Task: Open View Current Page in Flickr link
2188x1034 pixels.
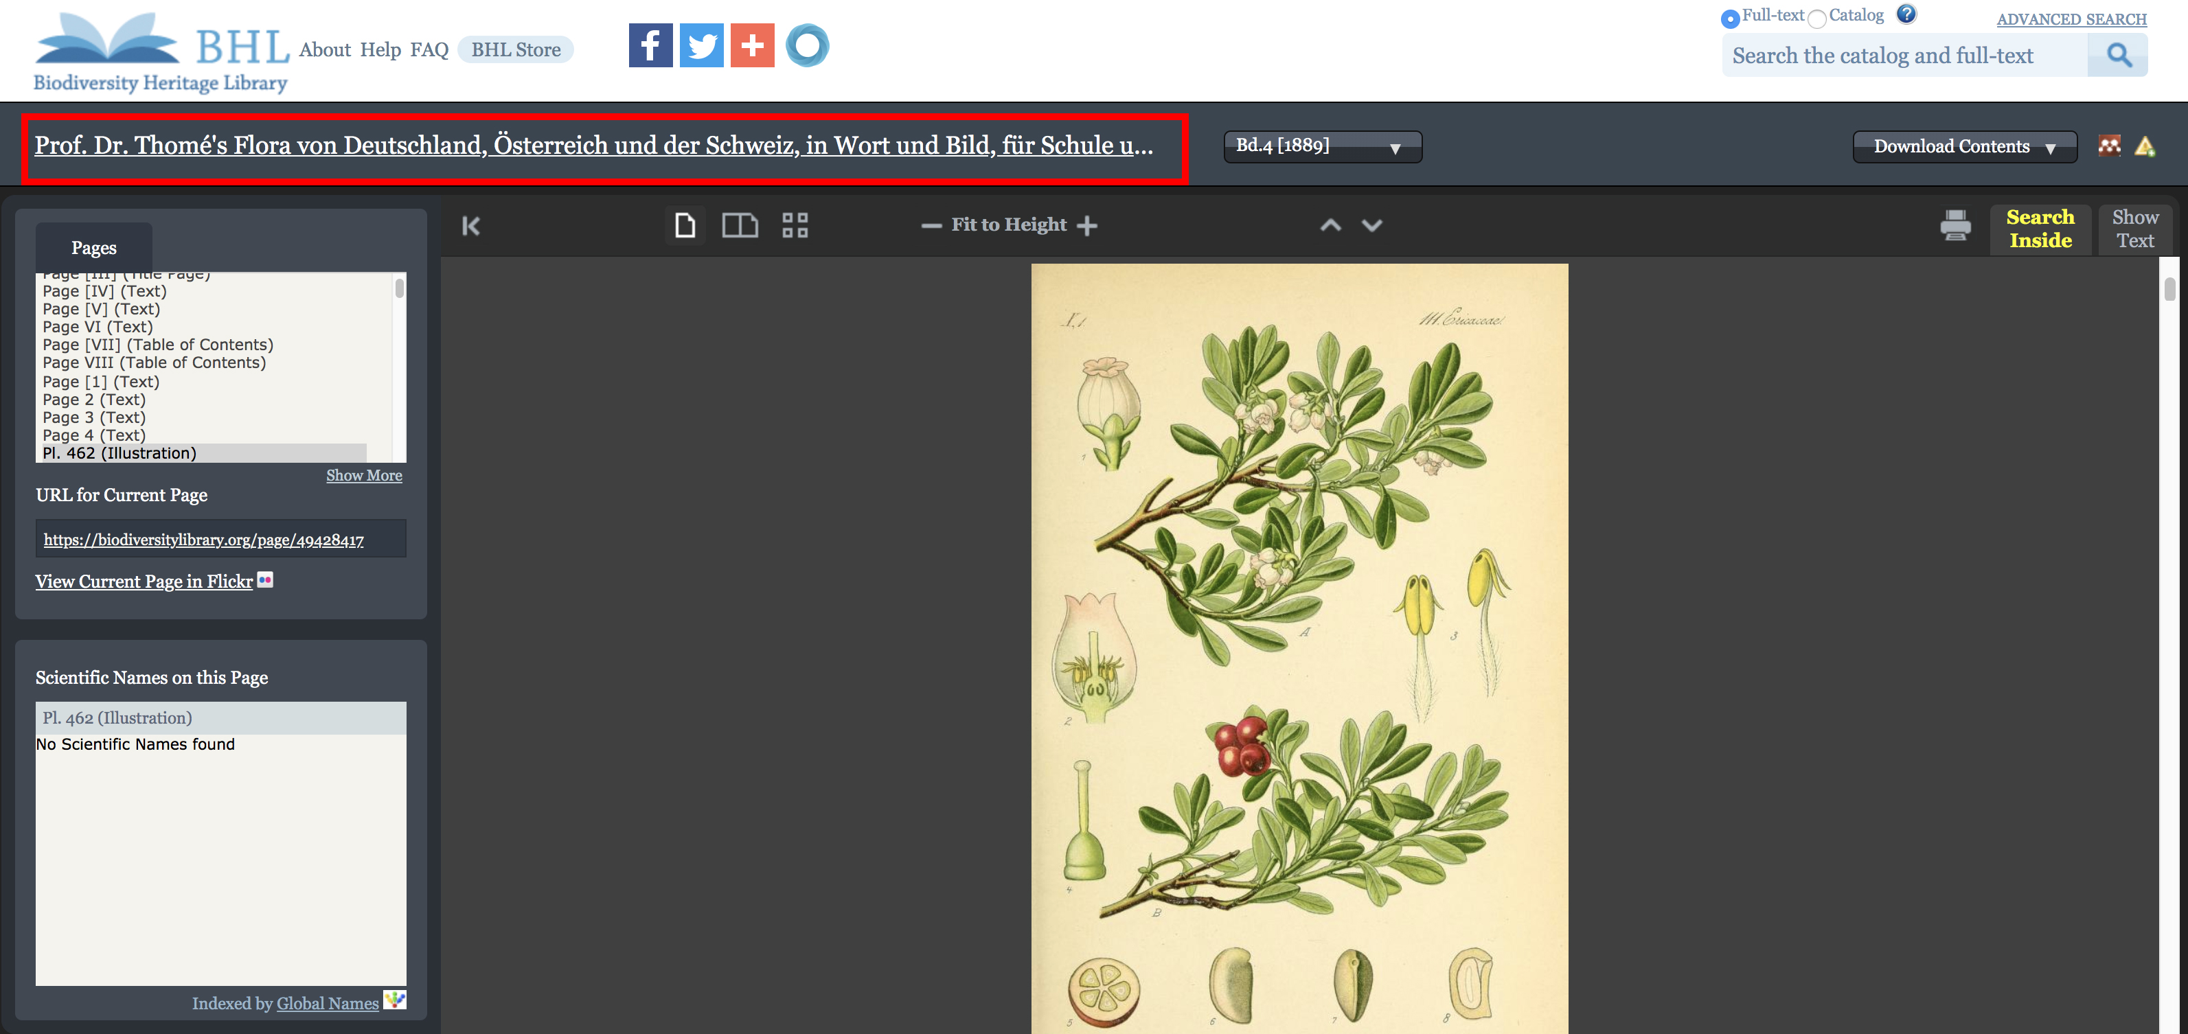Action: tap(144, 582)
